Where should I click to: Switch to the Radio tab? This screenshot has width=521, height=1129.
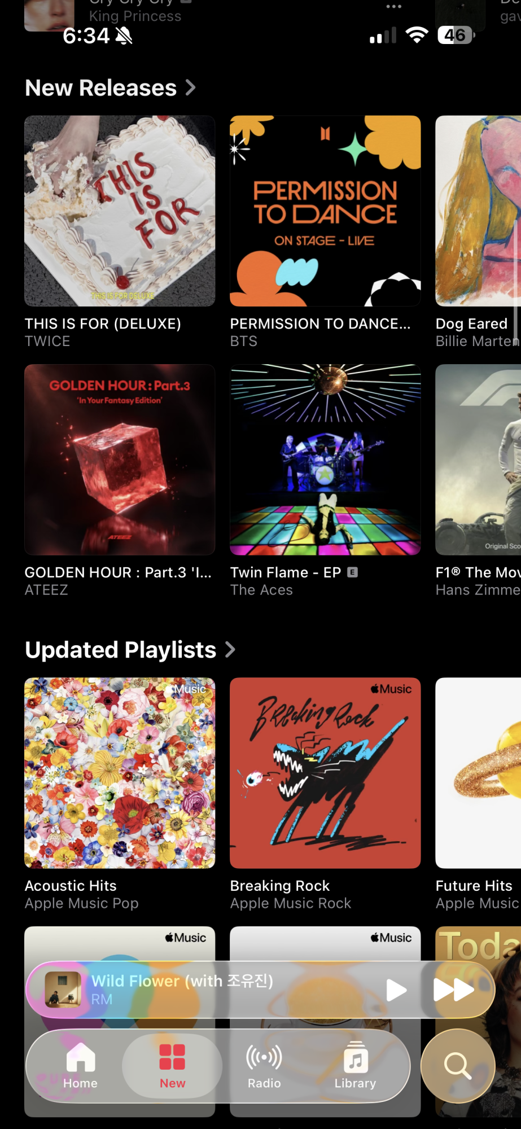pos(264,1066)
